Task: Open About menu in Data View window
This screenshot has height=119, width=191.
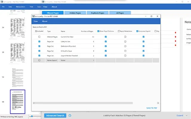Action: pos(54,7)
